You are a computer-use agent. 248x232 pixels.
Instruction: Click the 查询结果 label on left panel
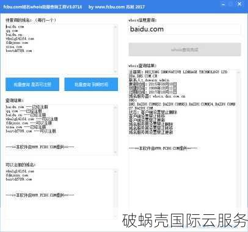[15, 101]
